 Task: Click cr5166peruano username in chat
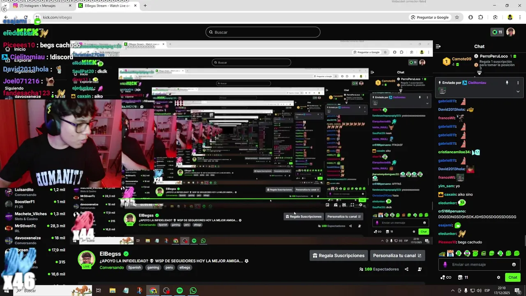pos(452,211)
